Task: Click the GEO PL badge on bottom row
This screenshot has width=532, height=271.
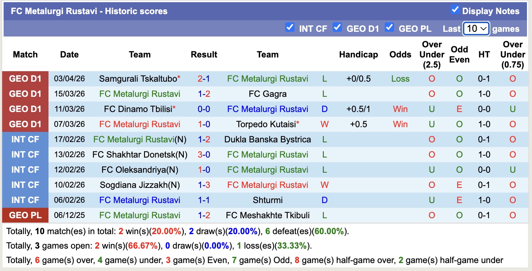Action: click(25, 215)
